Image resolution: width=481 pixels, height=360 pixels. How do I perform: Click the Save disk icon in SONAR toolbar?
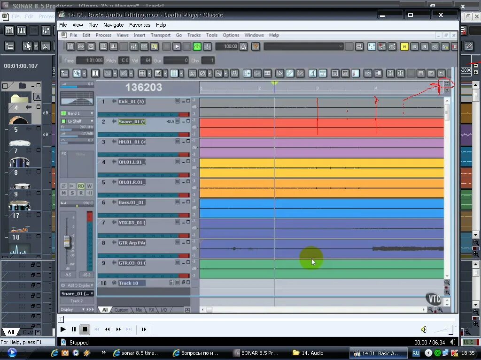point(91,46)
